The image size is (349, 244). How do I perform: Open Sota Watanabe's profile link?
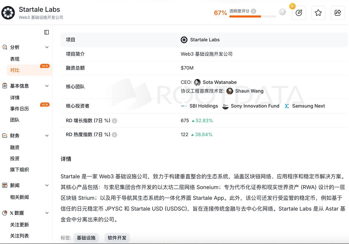[220, 82]
